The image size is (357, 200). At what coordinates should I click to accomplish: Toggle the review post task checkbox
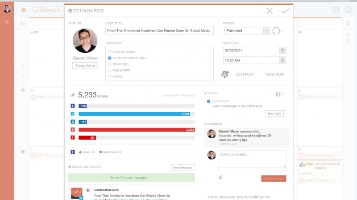(x=208, y=101)
